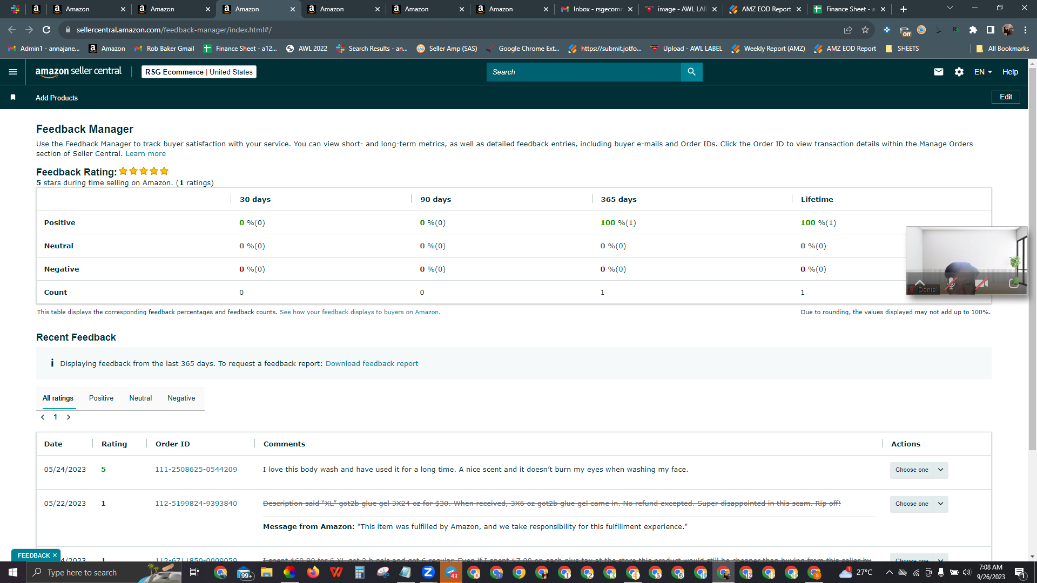This screenshot has height=583, width=1037.
Task: Click the amazon seller central logo
Action: [78, 72]
